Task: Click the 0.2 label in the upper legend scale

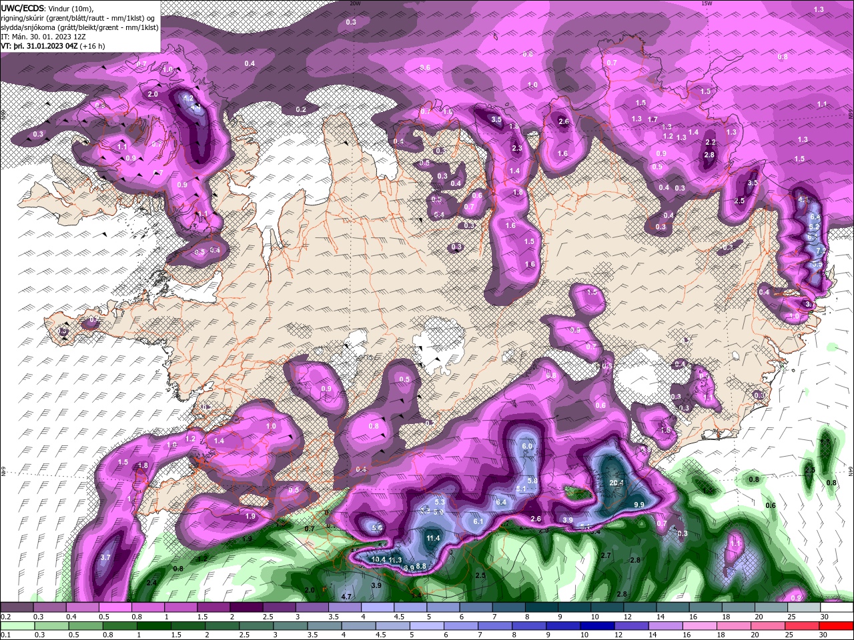Action: 5,617
